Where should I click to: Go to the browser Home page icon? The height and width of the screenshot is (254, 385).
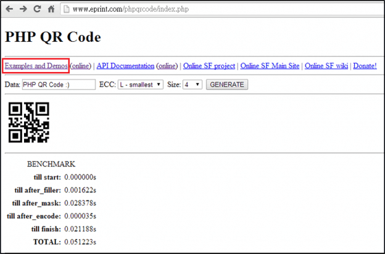(51, 9)
